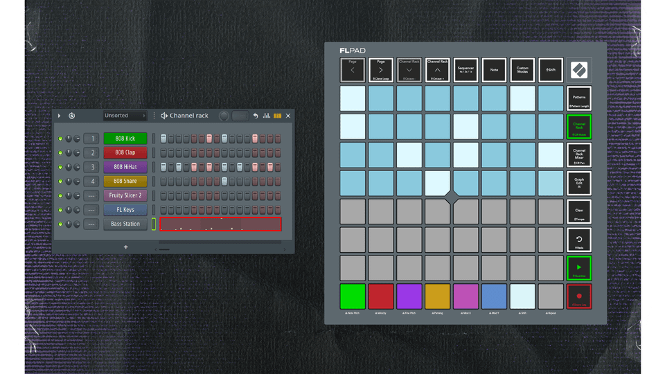
Task: Click Channel Rack up arrow button on FLPAD
Action: 437,70
